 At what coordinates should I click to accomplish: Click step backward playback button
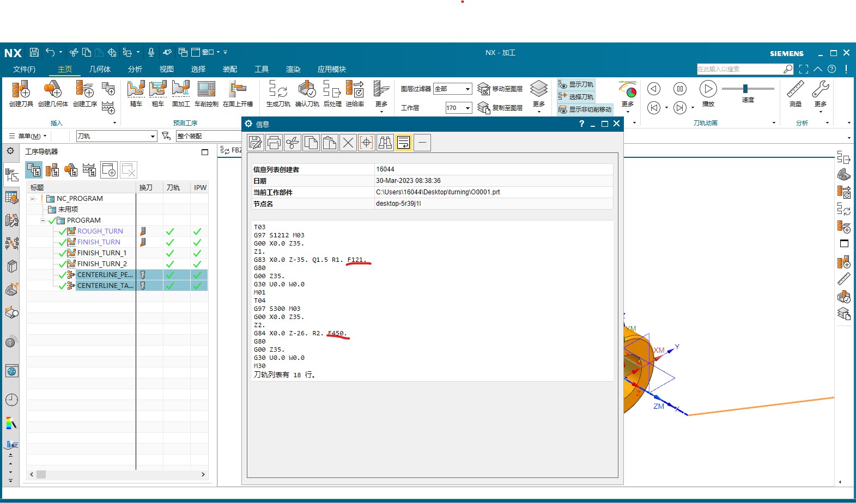[x=654, y=89]
